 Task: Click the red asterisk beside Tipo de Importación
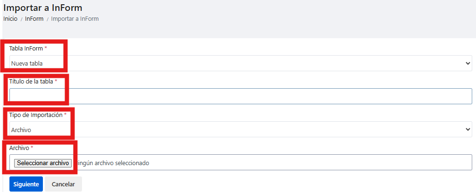pyautogui.click(x=65, y=114)
